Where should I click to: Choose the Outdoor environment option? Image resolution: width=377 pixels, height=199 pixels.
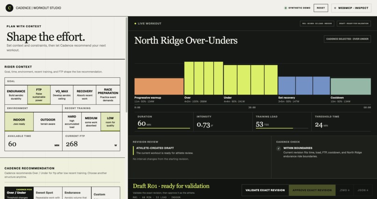(48, 122)
